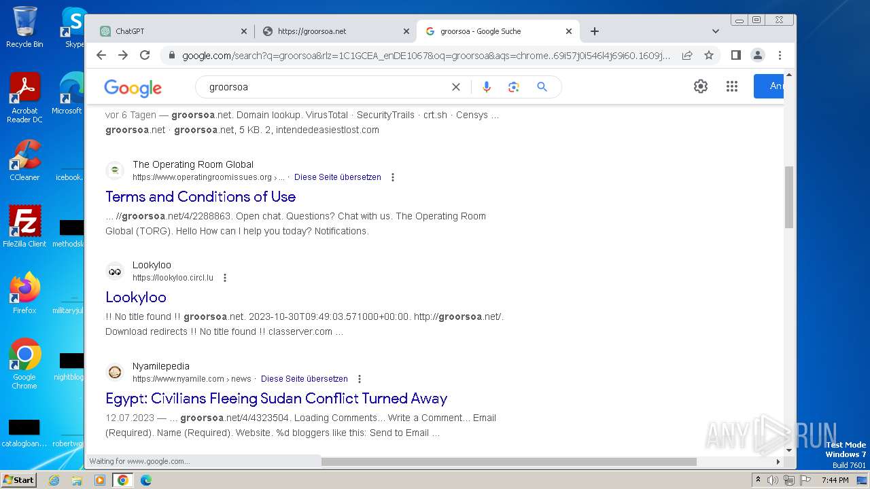The image size is (870, 489).
Task: Start voice search with the microphone
Action: (486, 87)
